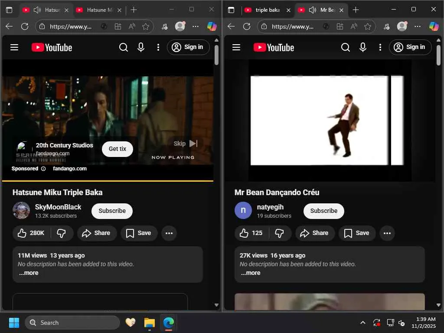The height and width of the screenshot is (333, 444).
Task: Click Sign in on left YouTube window
Action: (188, 47)
